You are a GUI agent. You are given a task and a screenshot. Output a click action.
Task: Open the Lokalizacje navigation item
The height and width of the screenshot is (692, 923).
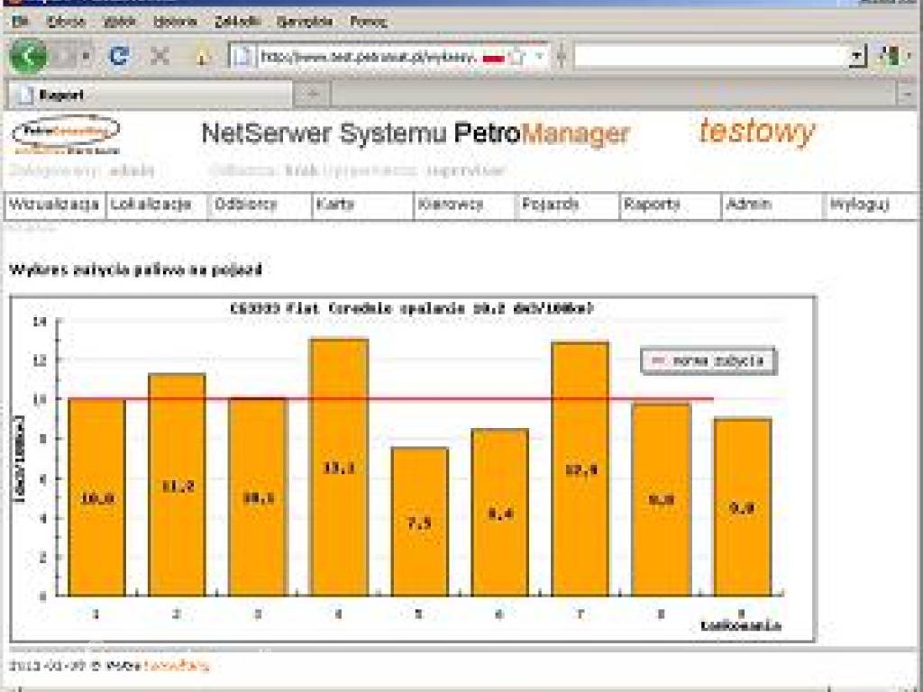(156, 205)
